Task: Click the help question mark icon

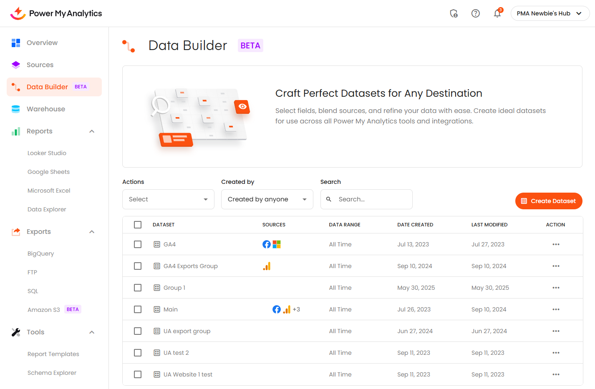Action: pos(475,13)
